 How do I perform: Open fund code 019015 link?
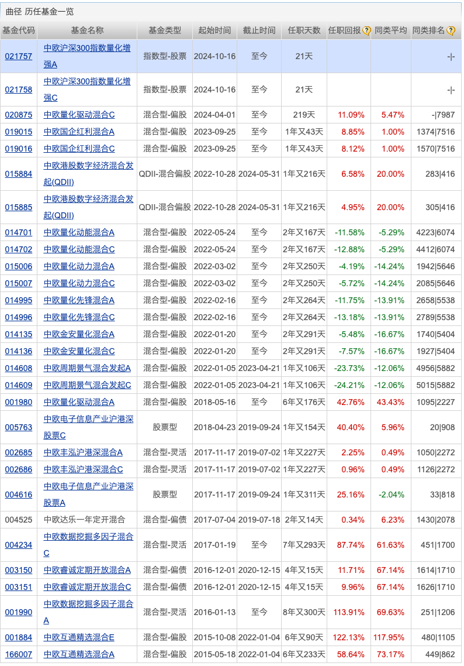click(x=18, y=132)
